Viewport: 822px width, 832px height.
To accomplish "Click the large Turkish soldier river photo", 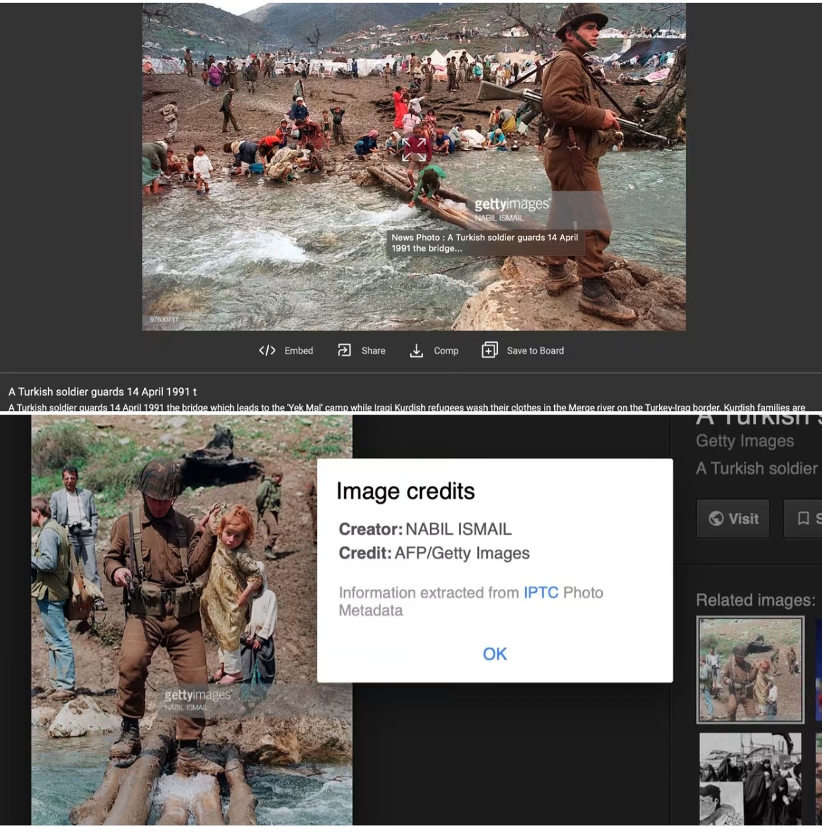I will pos(414,167).
